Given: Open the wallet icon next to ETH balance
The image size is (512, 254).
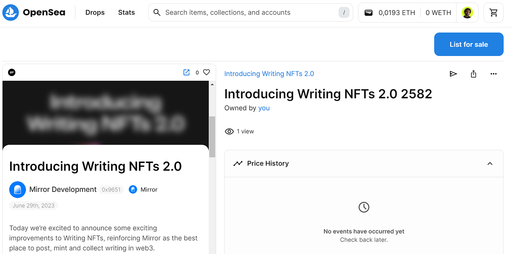Looking at the screenshot, I should tap(369, 13).
